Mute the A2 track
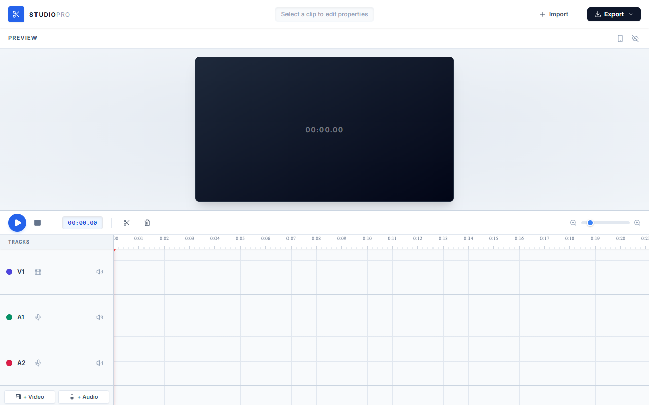649x405 pixels. click(x=100, y=363)
